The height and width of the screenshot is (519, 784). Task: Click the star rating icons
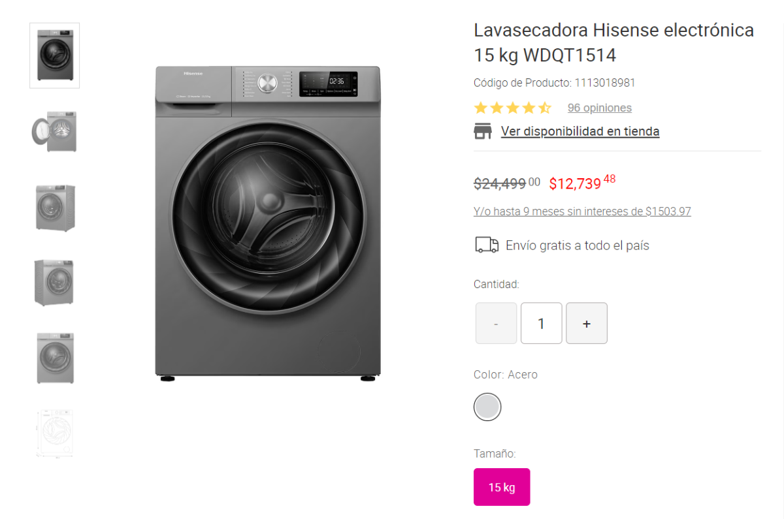point(513,108)
